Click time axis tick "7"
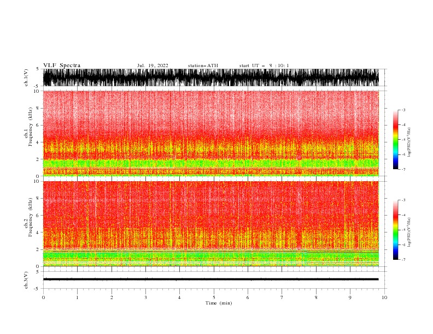This screenshot has width=433, height=334. (x=282, y=297)
